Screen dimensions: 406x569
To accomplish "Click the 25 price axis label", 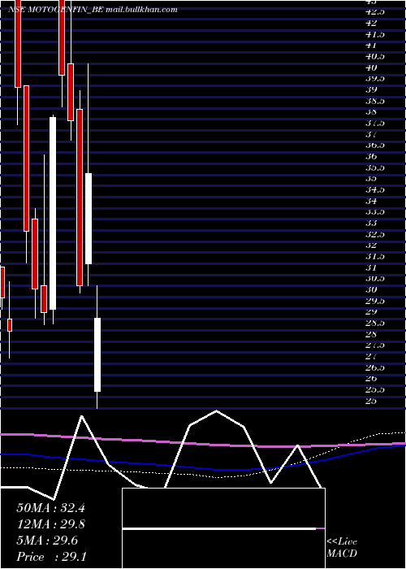I will tap(372, 401).
